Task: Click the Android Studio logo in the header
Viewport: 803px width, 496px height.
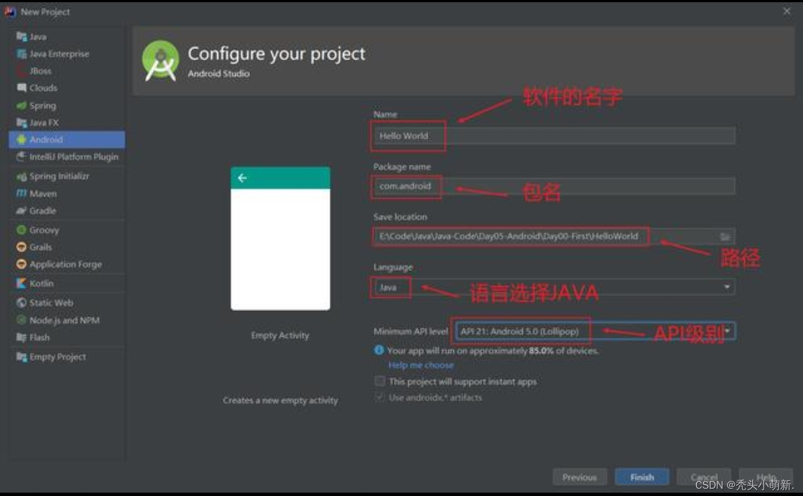Action: point(161,61)
